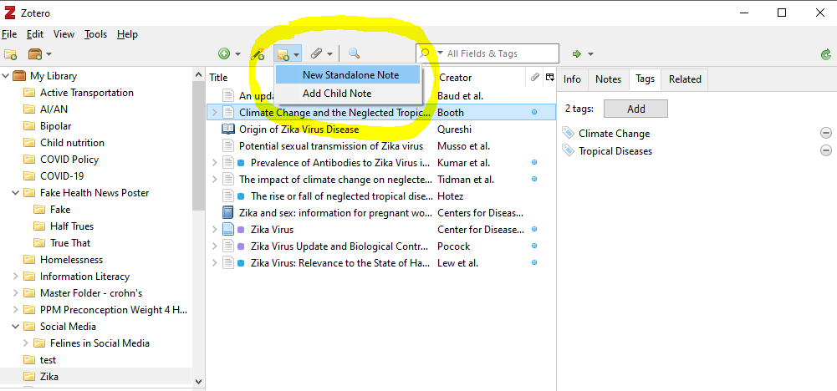Click the New Library box icon
The height and width of the screenshot is (391, 837).
[x=35, y=53]
